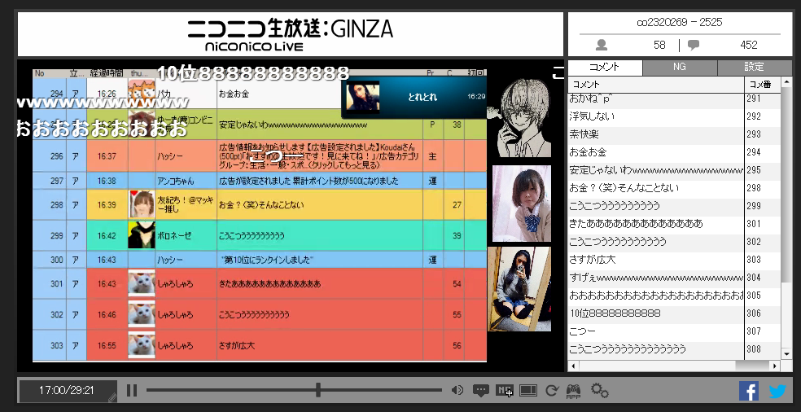Mute the volume speaker icon

tap(457, 391)
